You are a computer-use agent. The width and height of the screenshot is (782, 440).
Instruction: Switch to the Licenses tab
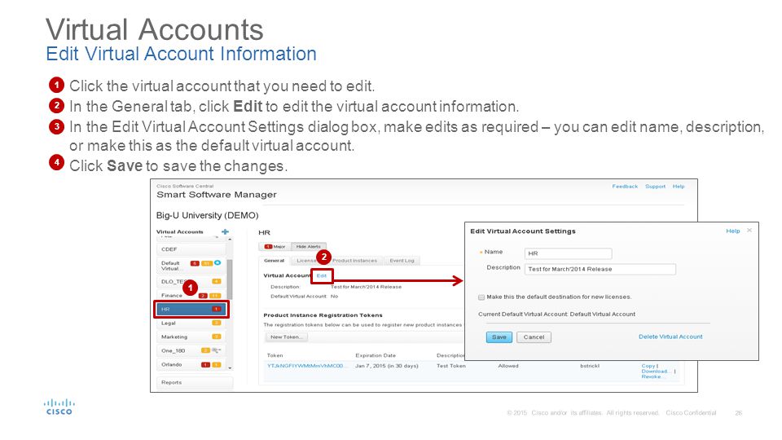(305, 261)
